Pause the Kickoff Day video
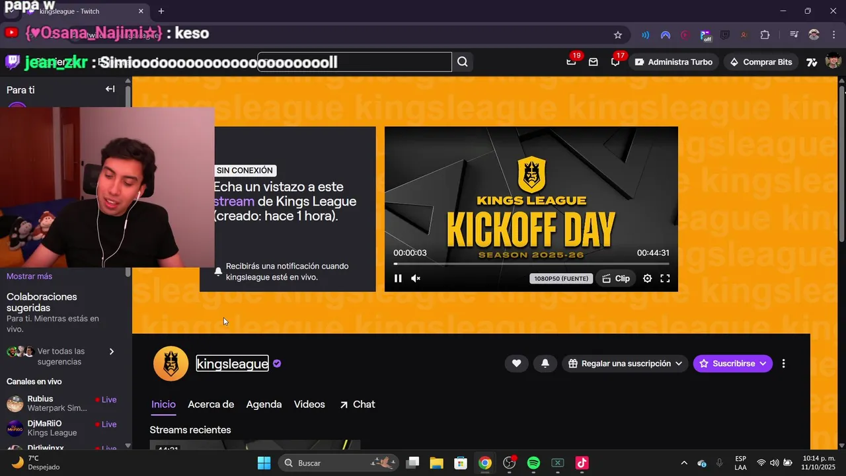The width and height of the screenshot is (846, 476). point(398,278)
